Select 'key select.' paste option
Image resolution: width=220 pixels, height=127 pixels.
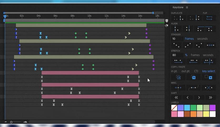coord(209,71)
